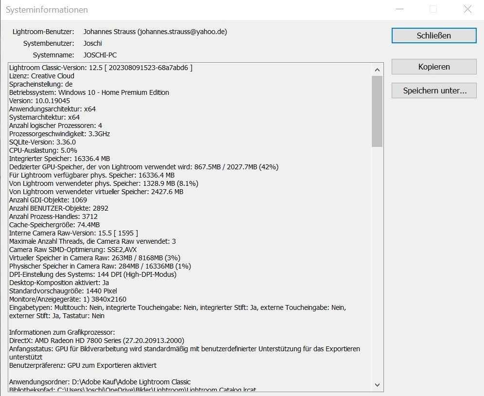Click Maximale Anzahl Threads line

click(x=93, y=241)
